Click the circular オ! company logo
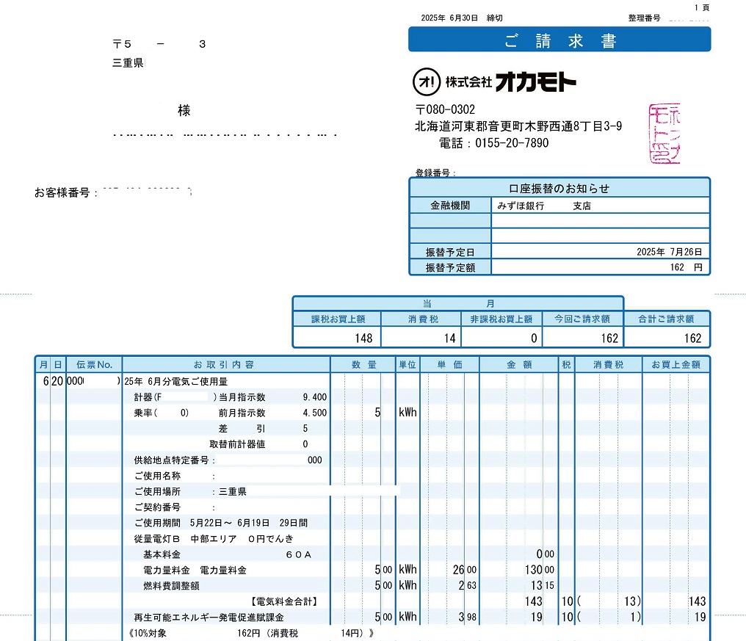 (427, 82)
